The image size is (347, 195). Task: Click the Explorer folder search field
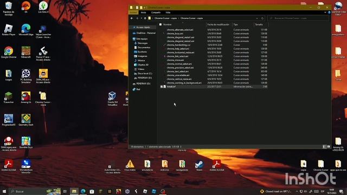coord(298,18)
